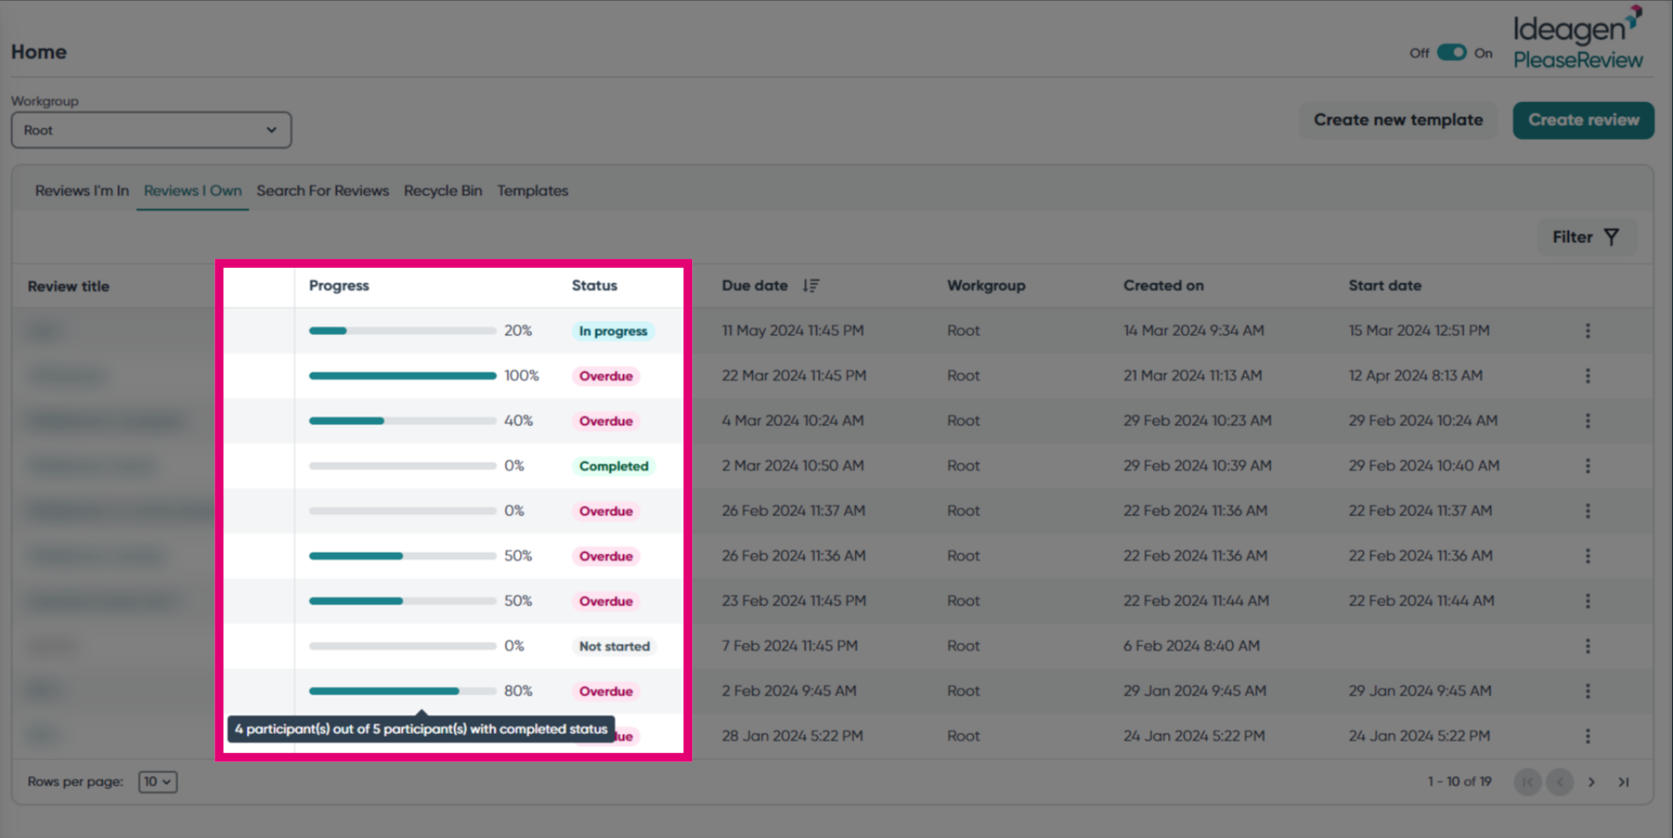This screenshot has height=838, width=1673.
Task: Open actions menu for 11 May 2024 review
Action: (x=1587, y=331)
